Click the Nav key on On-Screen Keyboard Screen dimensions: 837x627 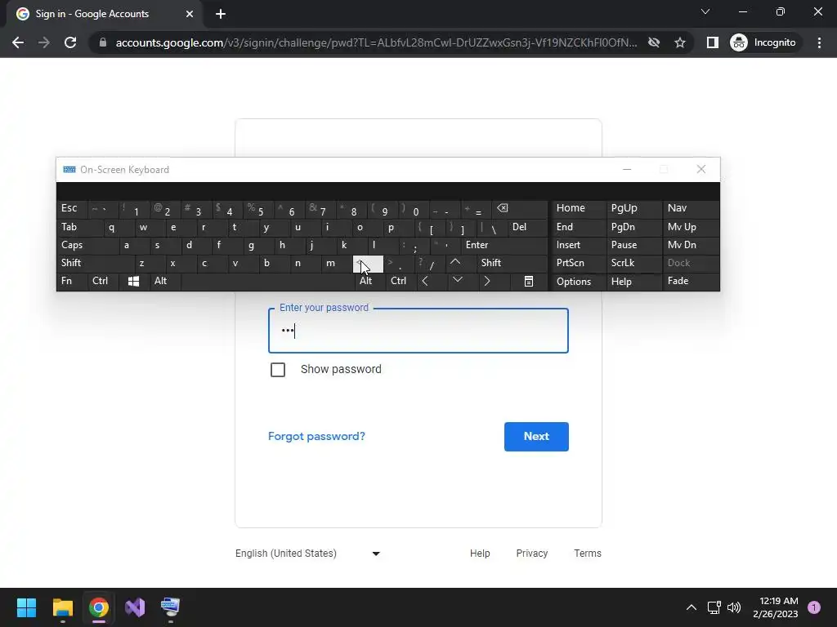point(690,208)
